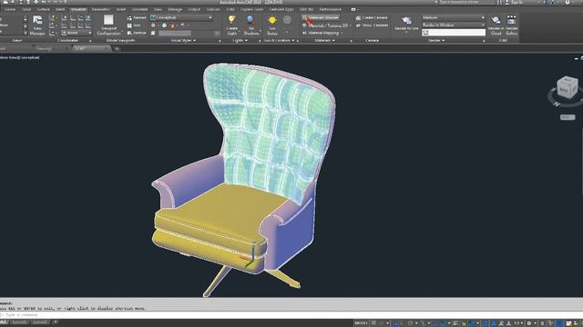Open Render in Window dropdown
The image size is (583, 327).
[454, 25]
